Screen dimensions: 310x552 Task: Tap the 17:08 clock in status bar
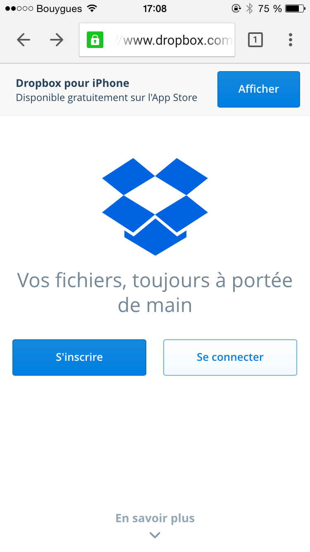[155, 8]
